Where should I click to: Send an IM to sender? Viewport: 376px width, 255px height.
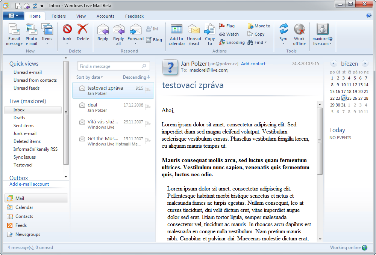click(x=152, y=29)
